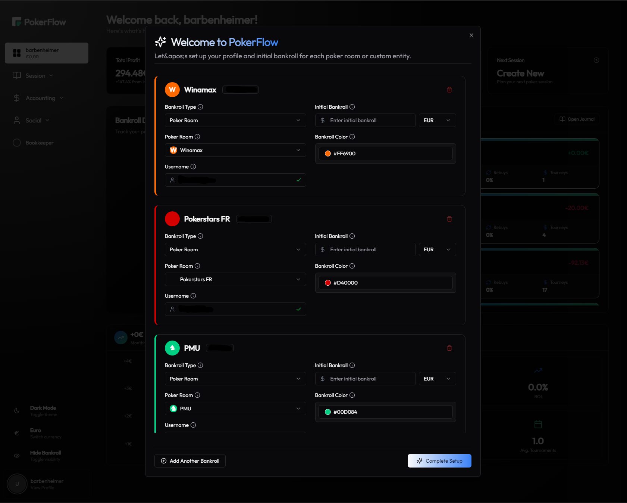Expand the Accounting sidebar menu
The width and height of the screenshot is (627, 503).
click(x=38, y=98)
